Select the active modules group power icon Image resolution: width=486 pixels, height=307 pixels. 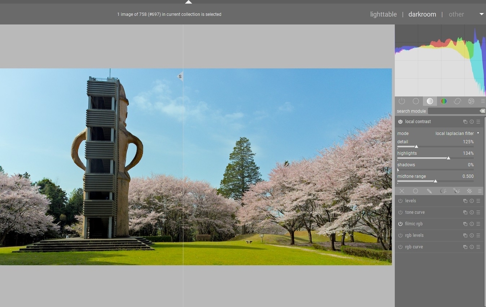click(402, 101)
